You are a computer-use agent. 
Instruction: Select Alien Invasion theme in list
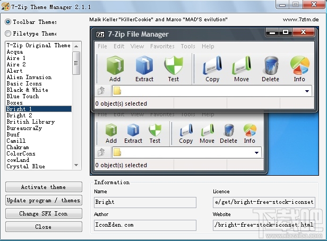(39, 77)
